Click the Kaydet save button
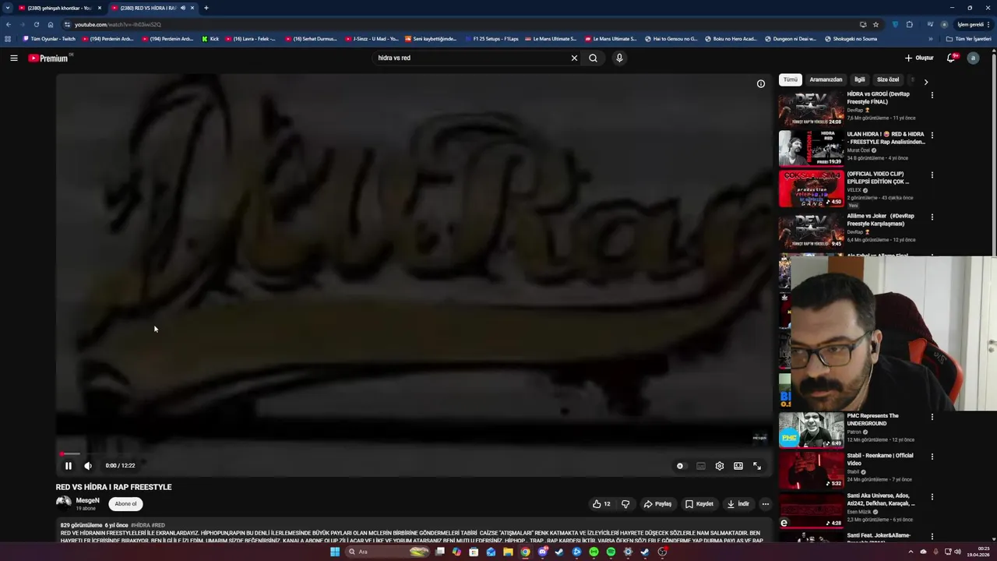This screenshot has height=561, width=997. pos(699,504)
